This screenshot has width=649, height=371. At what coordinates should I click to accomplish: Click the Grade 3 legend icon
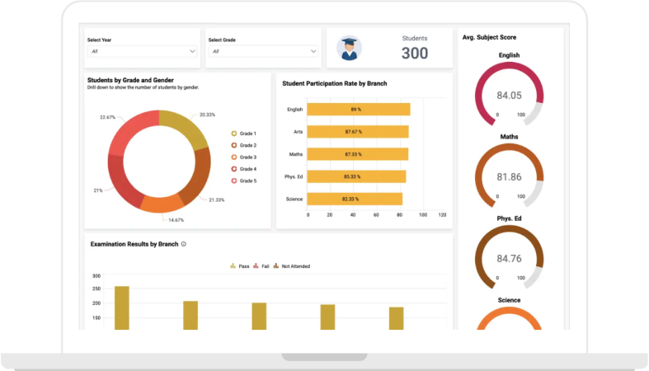pyautogui.click(x=234, y=157)
